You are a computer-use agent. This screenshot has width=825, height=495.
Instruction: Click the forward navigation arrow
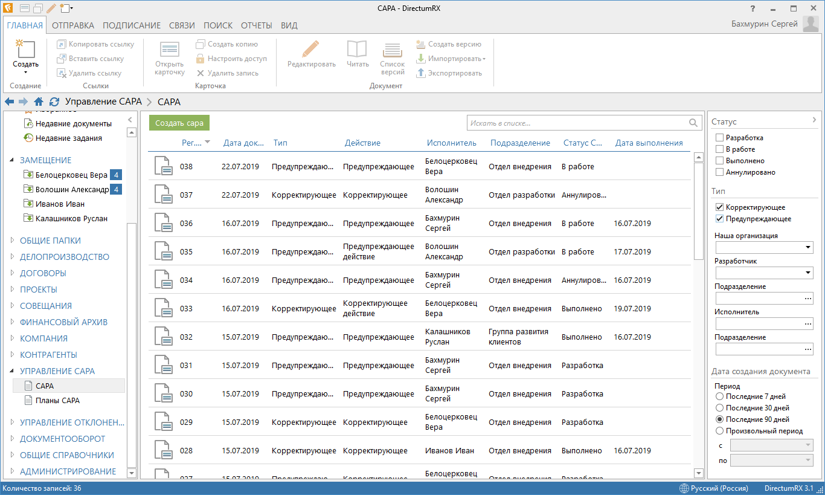coord(24,102)
